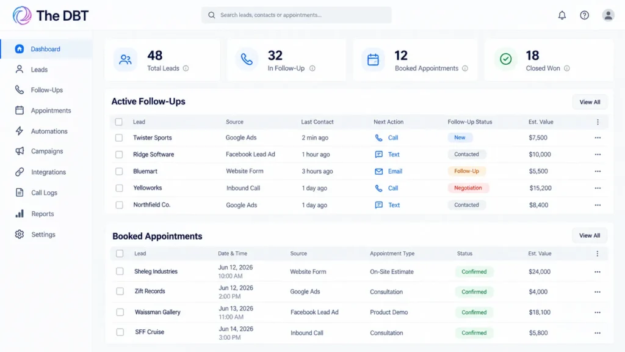
Task: Select all Booked Appointments with header checkbox
Action: (x=120, y=254)
